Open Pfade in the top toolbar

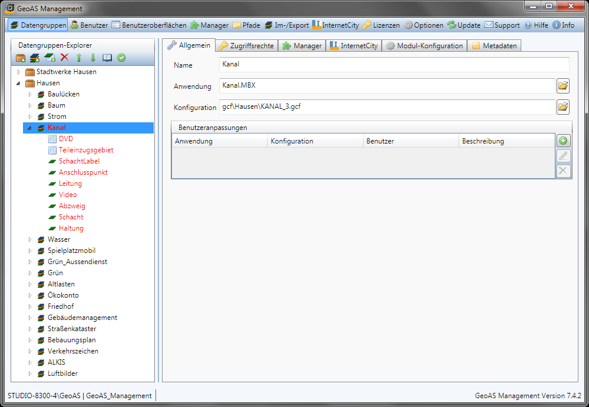click(246, 25)
